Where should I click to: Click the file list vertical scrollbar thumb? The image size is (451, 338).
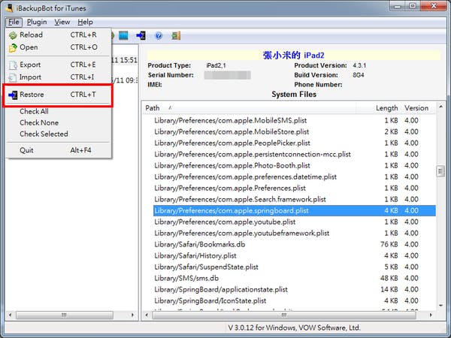(x=440, y=171)
